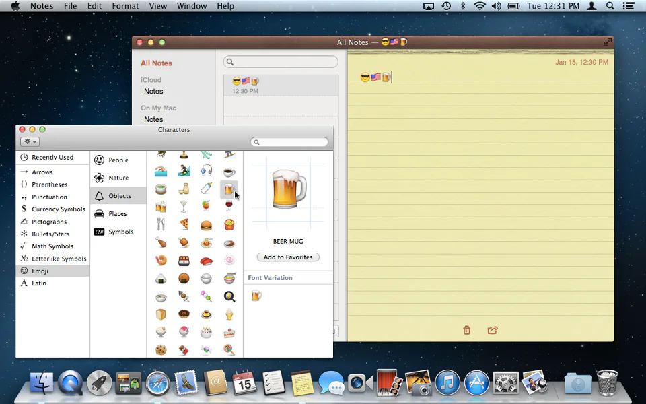
Task: Pick the tropical drink emoji
Action: click(x=206, y=206)
